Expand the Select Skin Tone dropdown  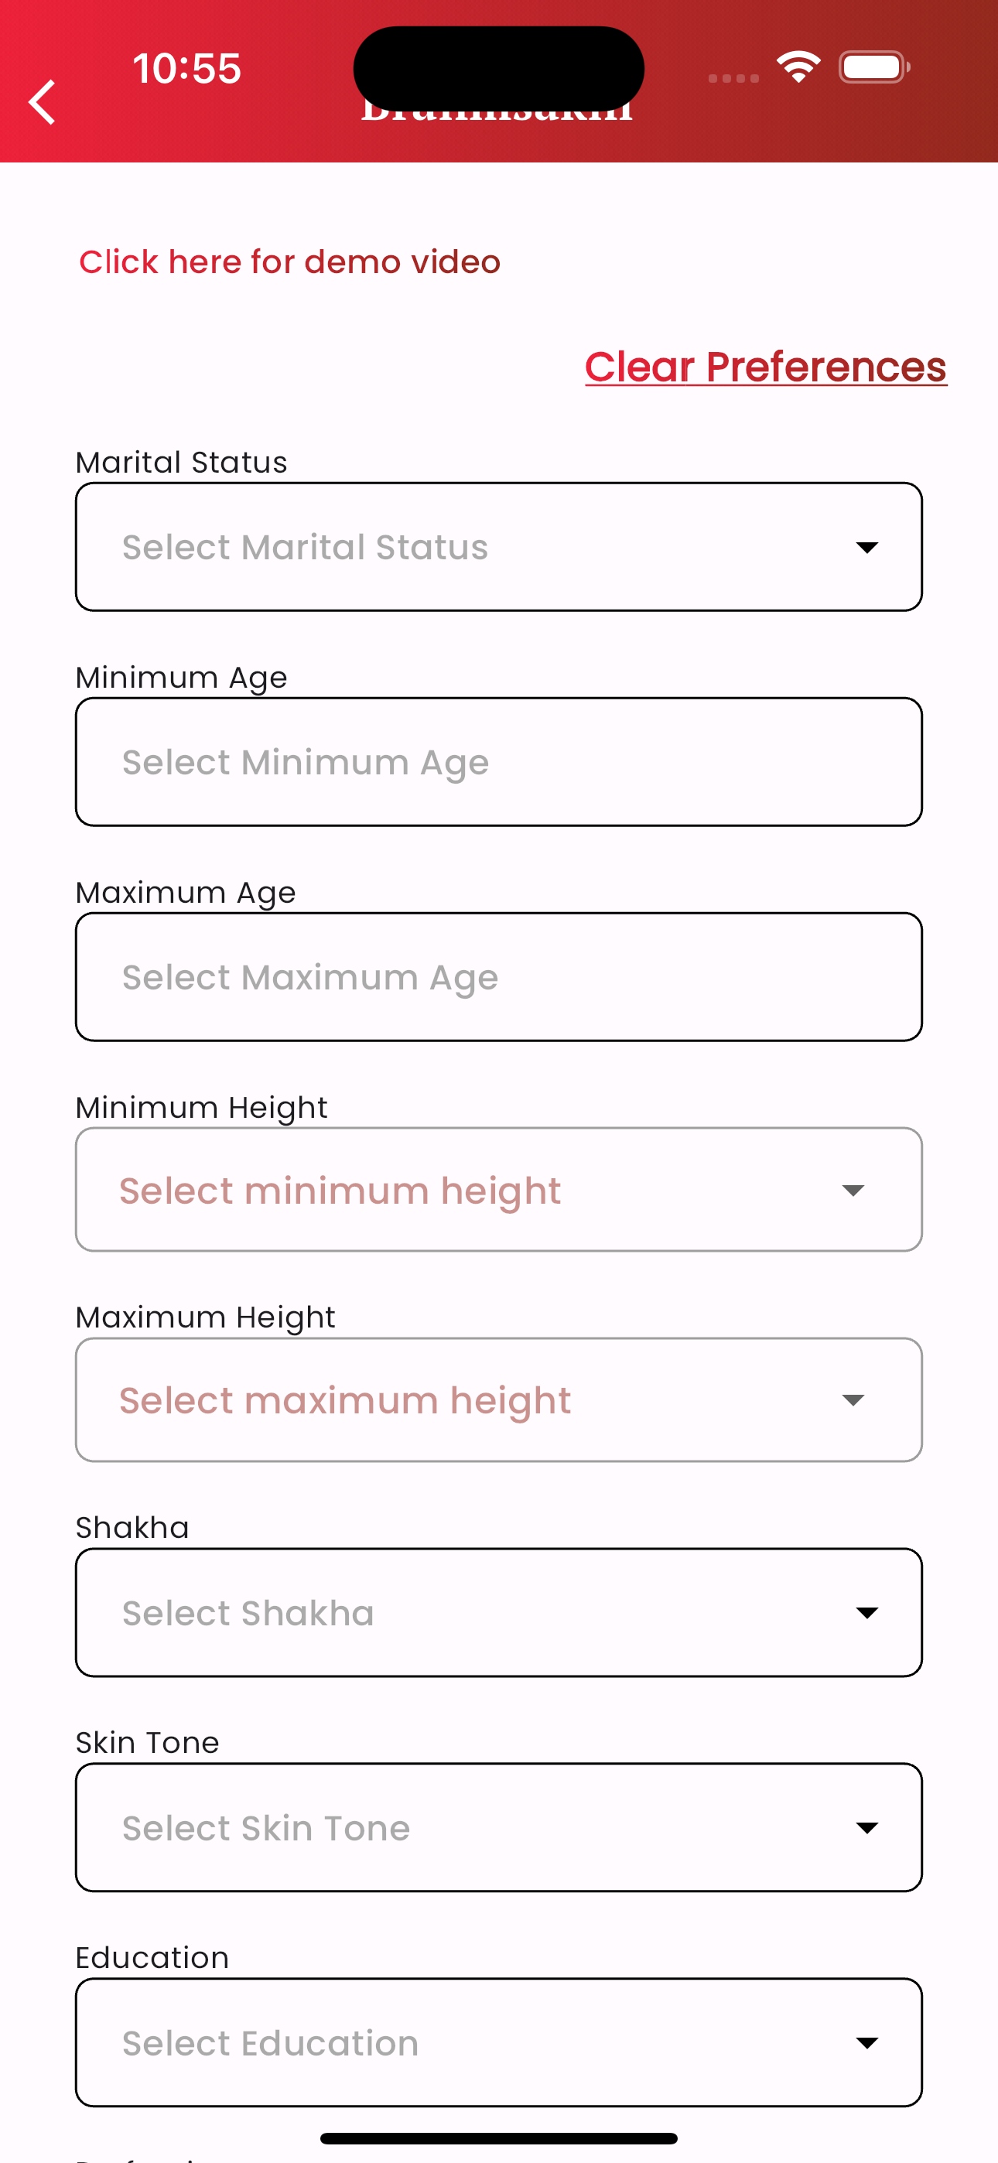(x=499, y=1827)
